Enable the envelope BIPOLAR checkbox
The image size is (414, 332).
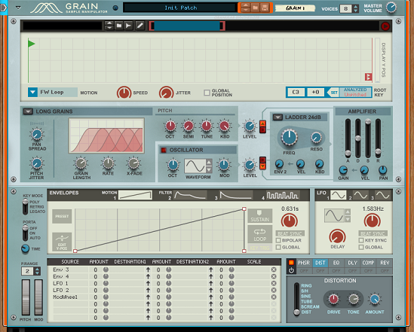(278, 240)
